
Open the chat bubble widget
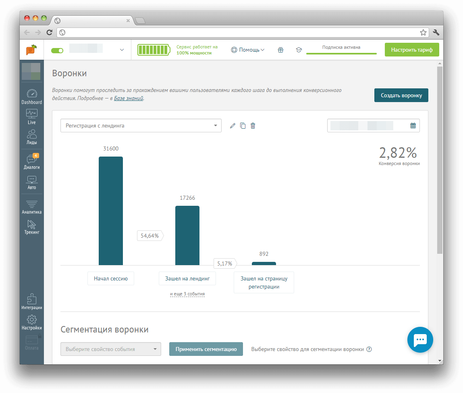420,340
